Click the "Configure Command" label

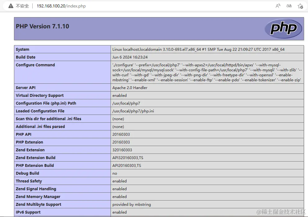(35, 65)
